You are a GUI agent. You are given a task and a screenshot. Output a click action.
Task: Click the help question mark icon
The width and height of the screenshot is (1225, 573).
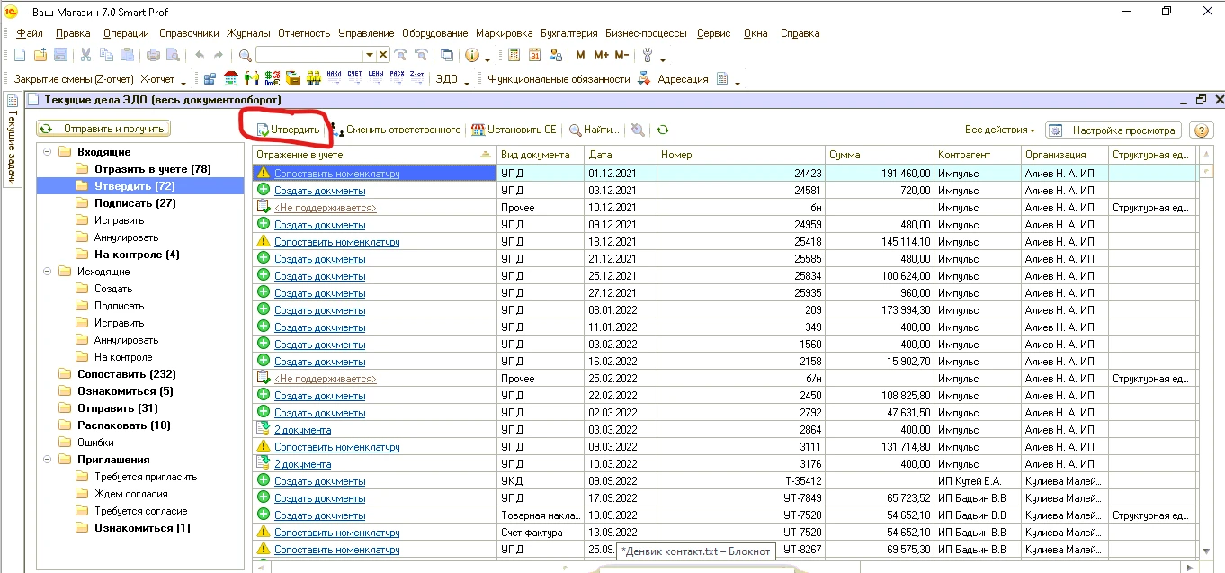[x=1201, y=130]
